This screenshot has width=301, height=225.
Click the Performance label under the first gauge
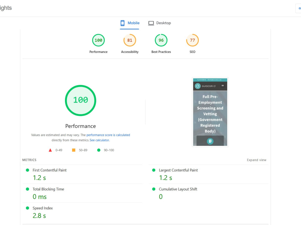(x=98, y=52)
